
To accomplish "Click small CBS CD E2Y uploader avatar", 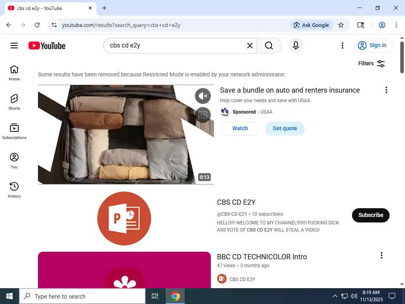I will 221,279.
